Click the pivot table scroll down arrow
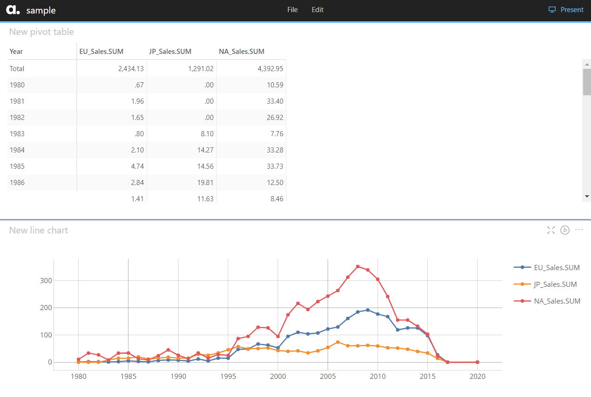 tap(587, 197)
